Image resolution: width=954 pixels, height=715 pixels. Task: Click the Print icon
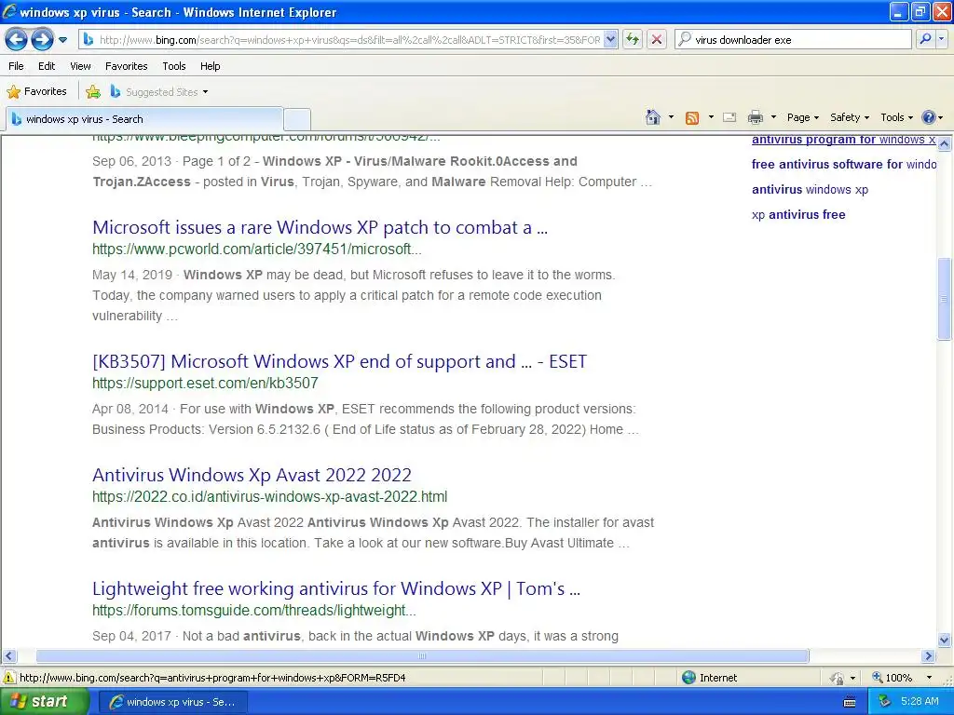point(755,117)
